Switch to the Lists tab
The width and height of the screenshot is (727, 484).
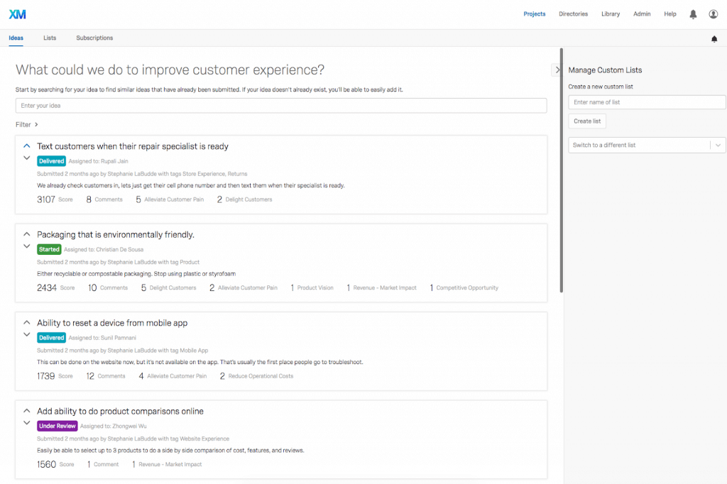point(50,38)
